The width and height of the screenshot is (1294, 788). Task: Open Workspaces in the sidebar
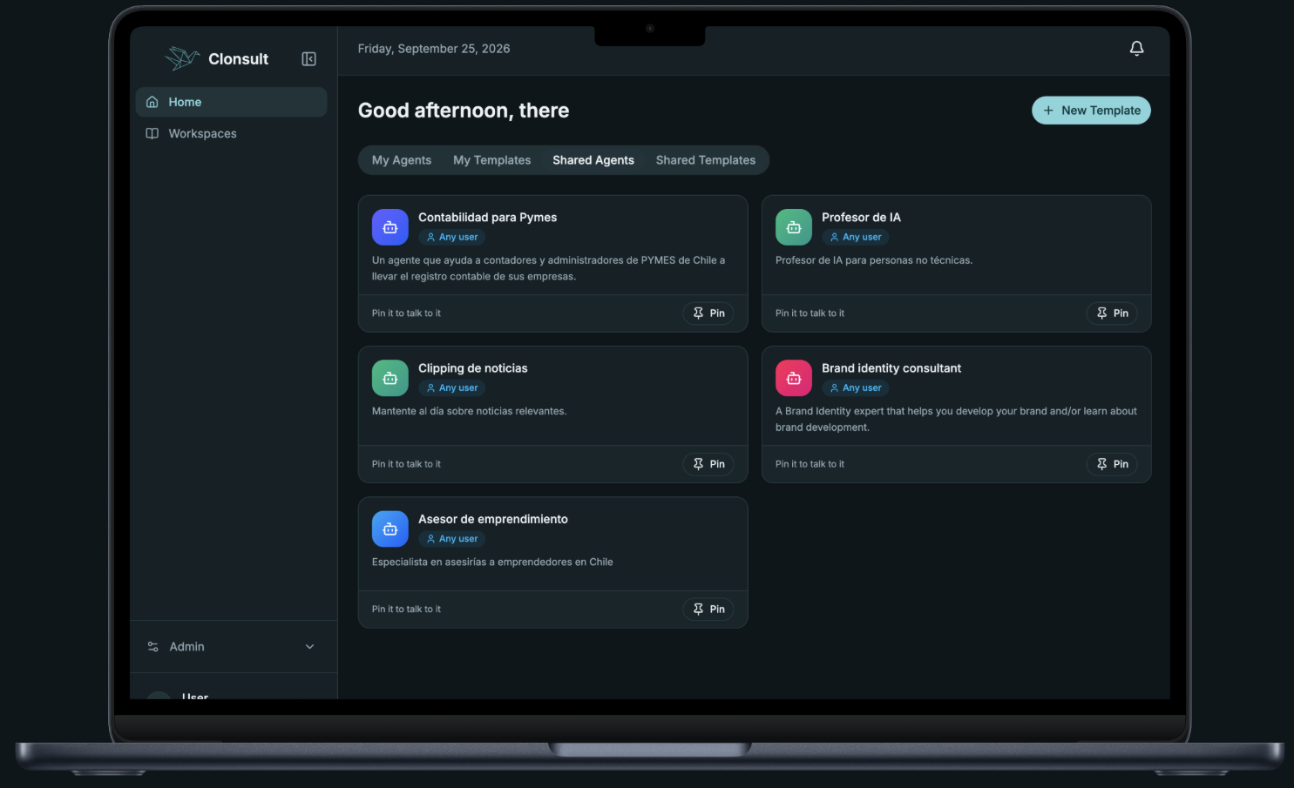pos(231,133)
